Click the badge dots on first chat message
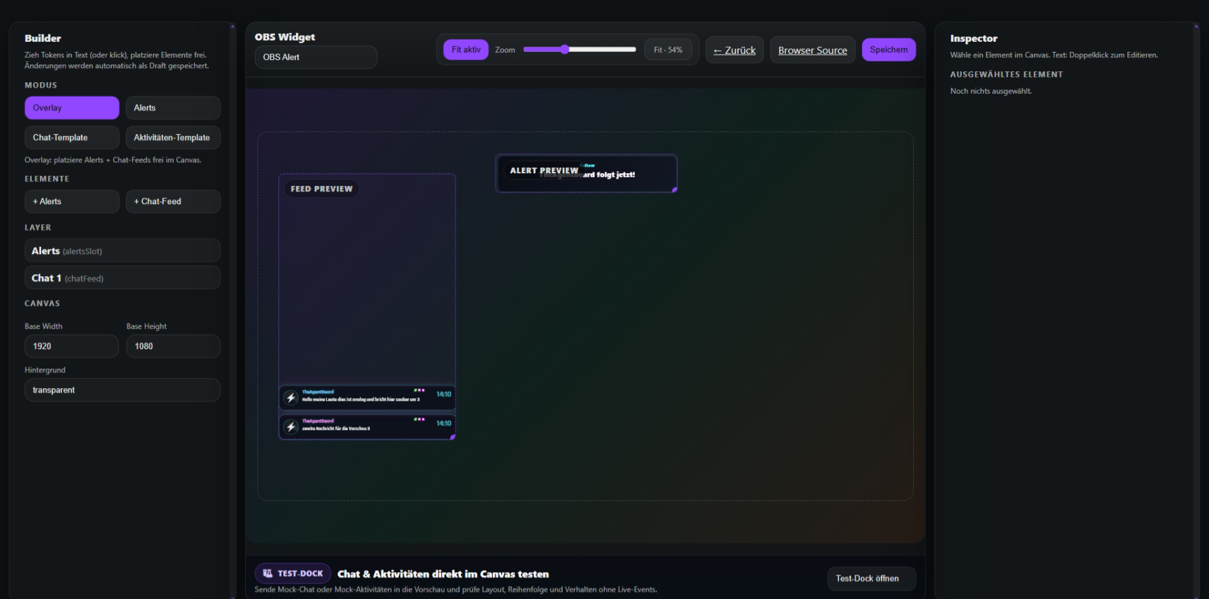The image size is (1209, 599). tap(419, 390)
